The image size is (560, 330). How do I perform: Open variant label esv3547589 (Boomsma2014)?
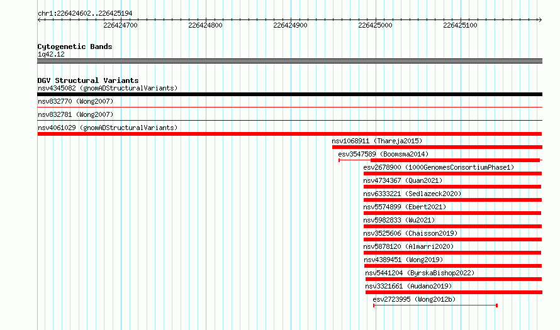(383, 154)
